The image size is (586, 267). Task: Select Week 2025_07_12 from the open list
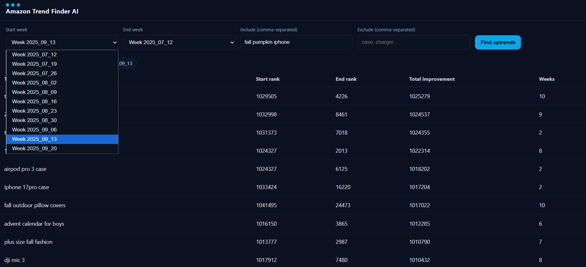click(x=34, y=54)
